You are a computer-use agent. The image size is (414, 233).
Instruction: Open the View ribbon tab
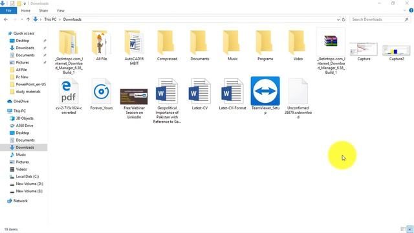pyautogui.click(x=60, y=10)
